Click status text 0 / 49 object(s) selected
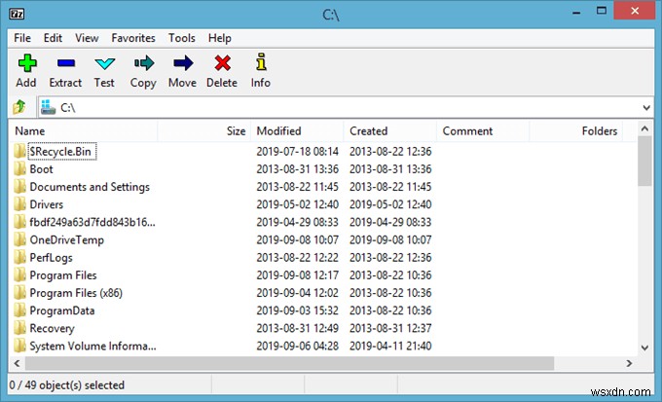 pos(67,385)
